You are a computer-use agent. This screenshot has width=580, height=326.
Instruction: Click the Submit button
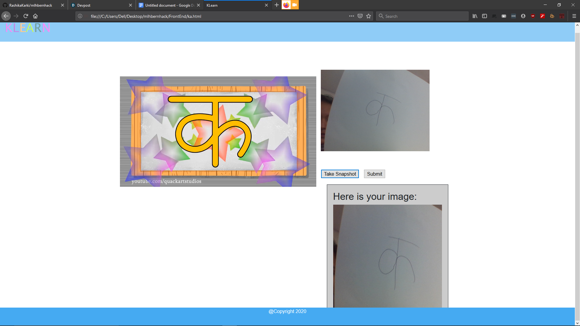pyautogui.click(x=374, y=174)
